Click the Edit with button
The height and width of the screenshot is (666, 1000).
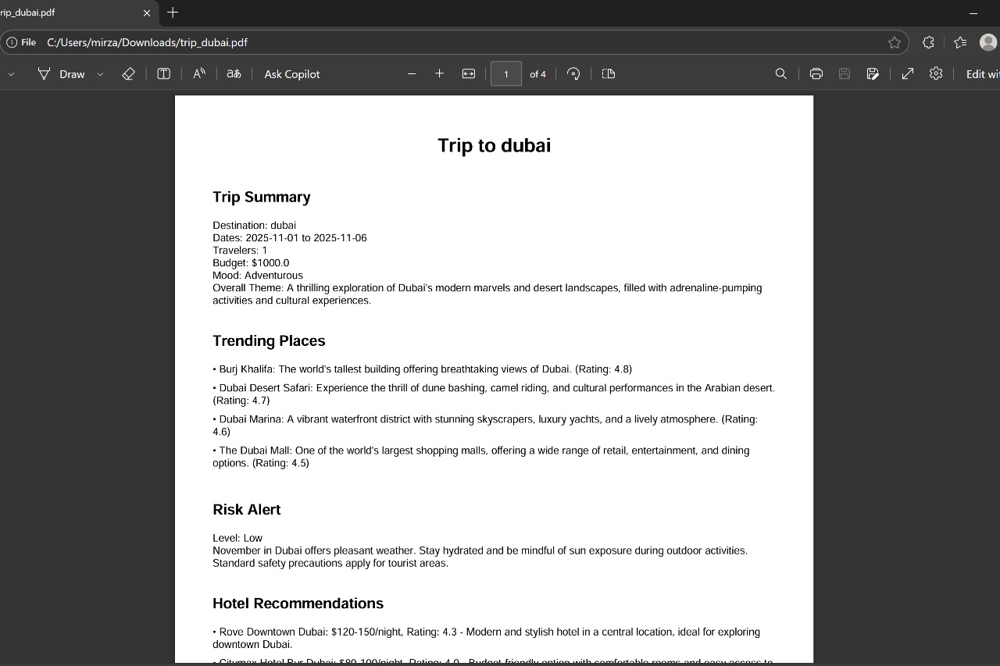point(981,74)
